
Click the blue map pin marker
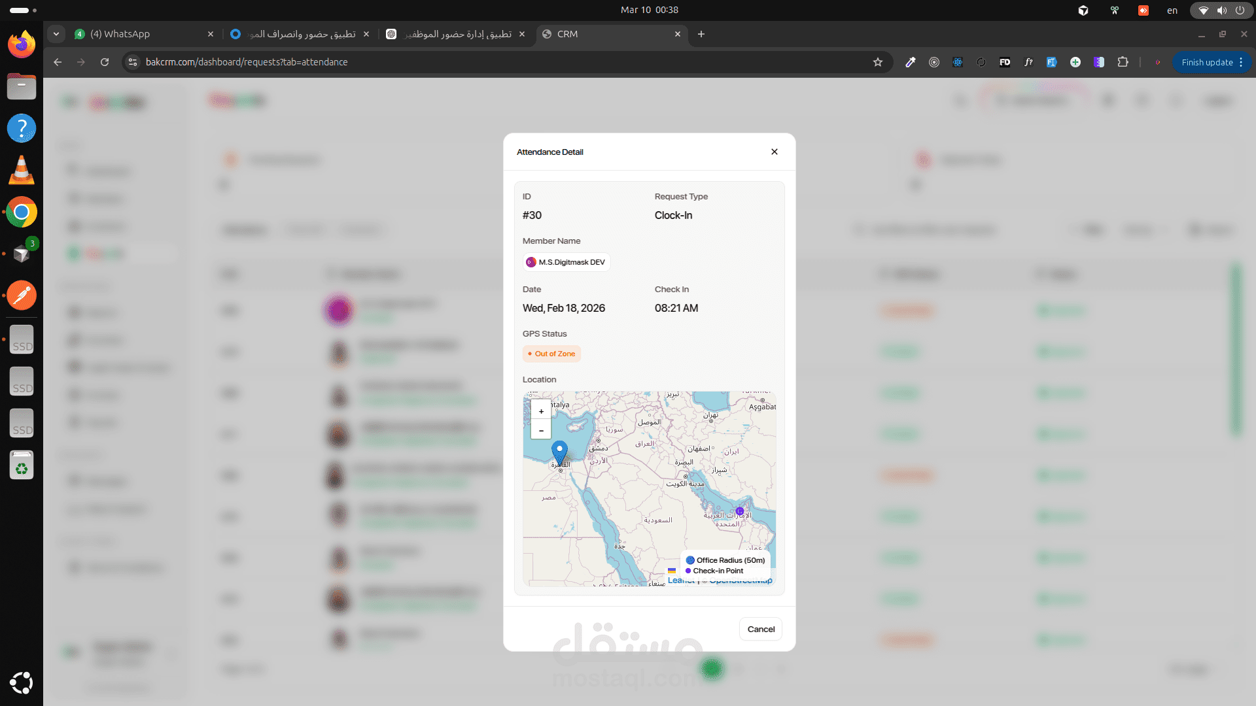(x=559, y=452)
